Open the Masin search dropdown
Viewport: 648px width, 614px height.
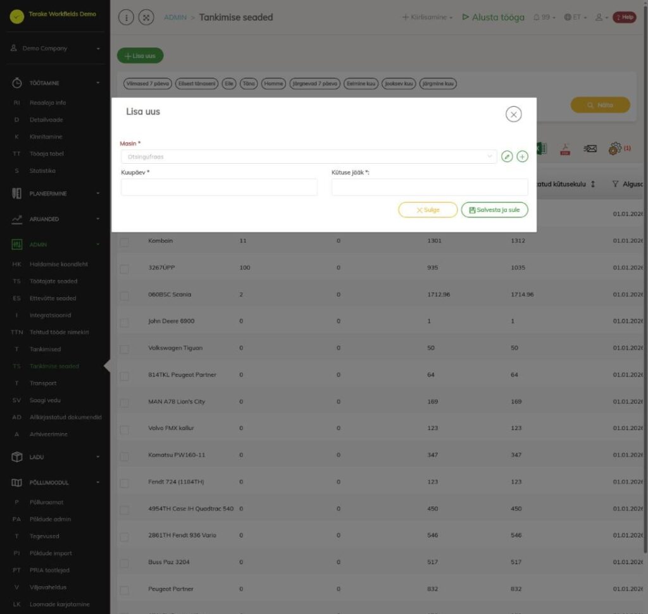309,156
